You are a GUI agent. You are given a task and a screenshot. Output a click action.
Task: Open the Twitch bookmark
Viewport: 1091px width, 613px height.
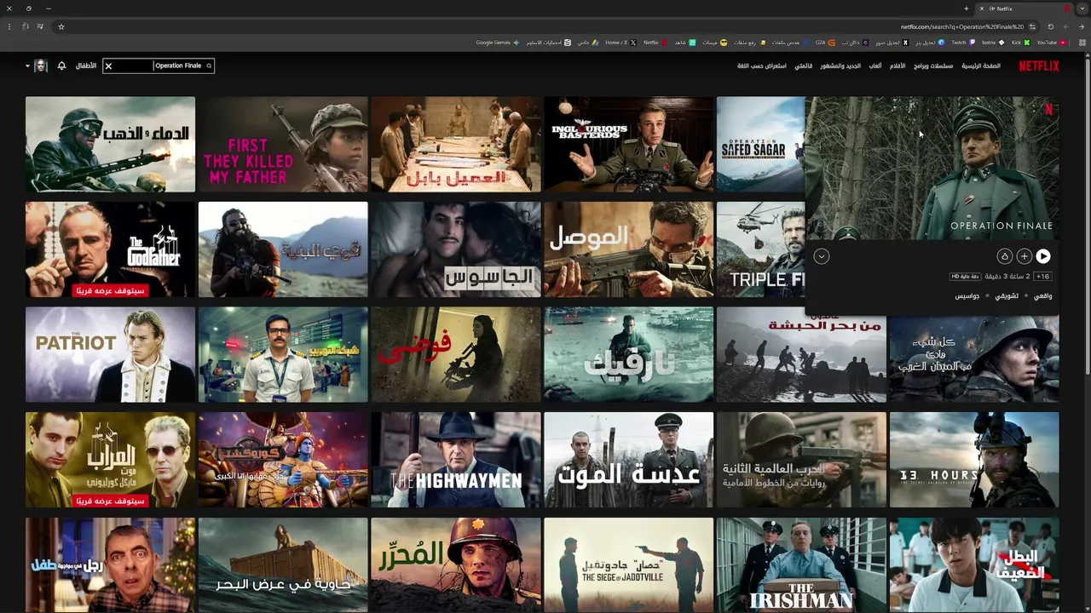click(963, 43)
